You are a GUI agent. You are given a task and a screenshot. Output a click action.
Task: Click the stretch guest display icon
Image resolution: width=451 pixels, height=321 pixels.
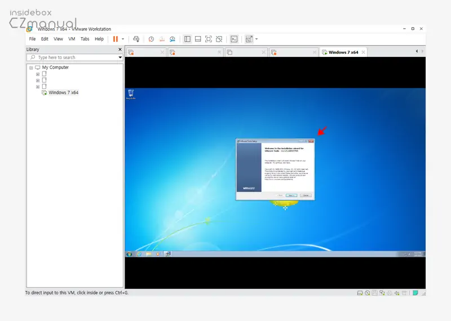coord(249,39)
